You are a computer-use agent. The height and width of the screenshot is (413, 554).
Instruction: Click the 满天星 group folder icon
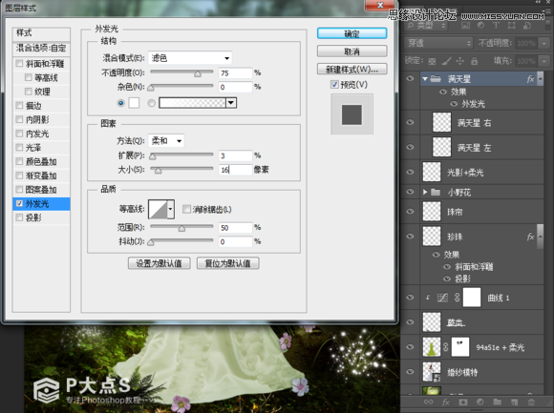pos(436,78)
